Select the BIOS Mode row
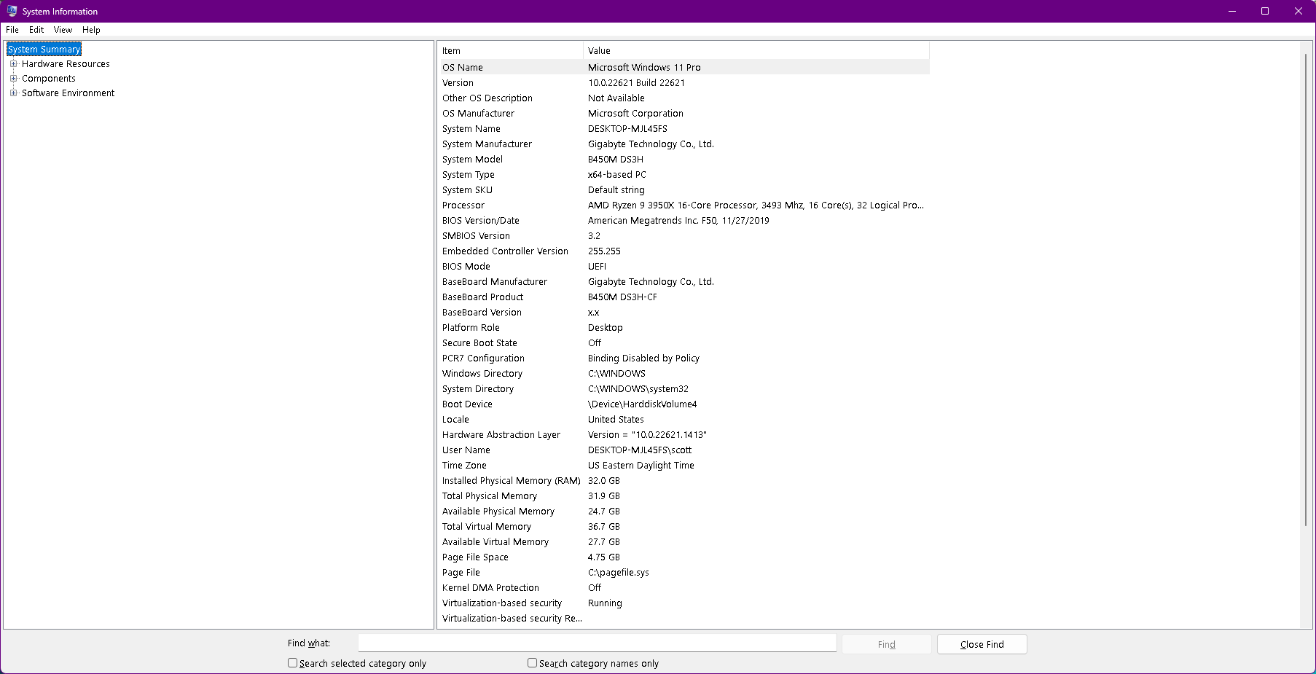1316x674 pixels. [684, 266]
